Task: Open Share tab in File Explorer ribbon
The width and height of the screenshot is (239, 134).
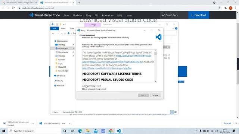Action: 72,28
